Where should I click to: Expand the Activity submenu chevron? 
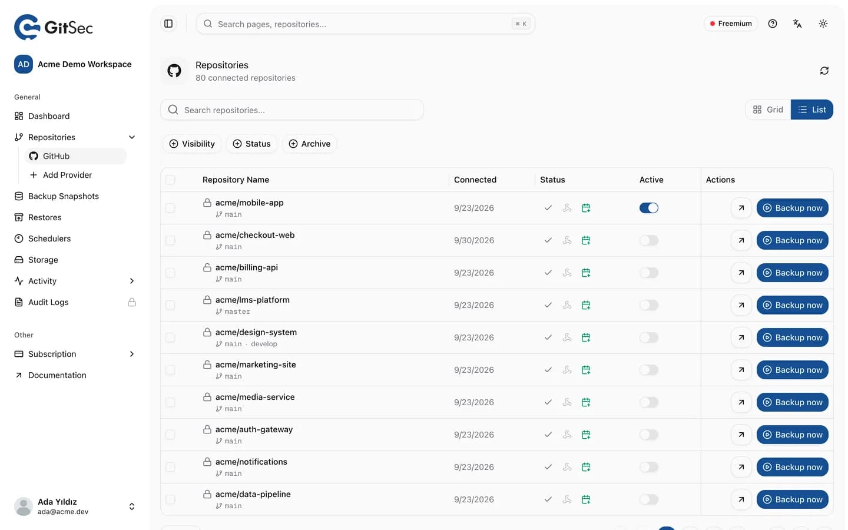pos(132,281)
